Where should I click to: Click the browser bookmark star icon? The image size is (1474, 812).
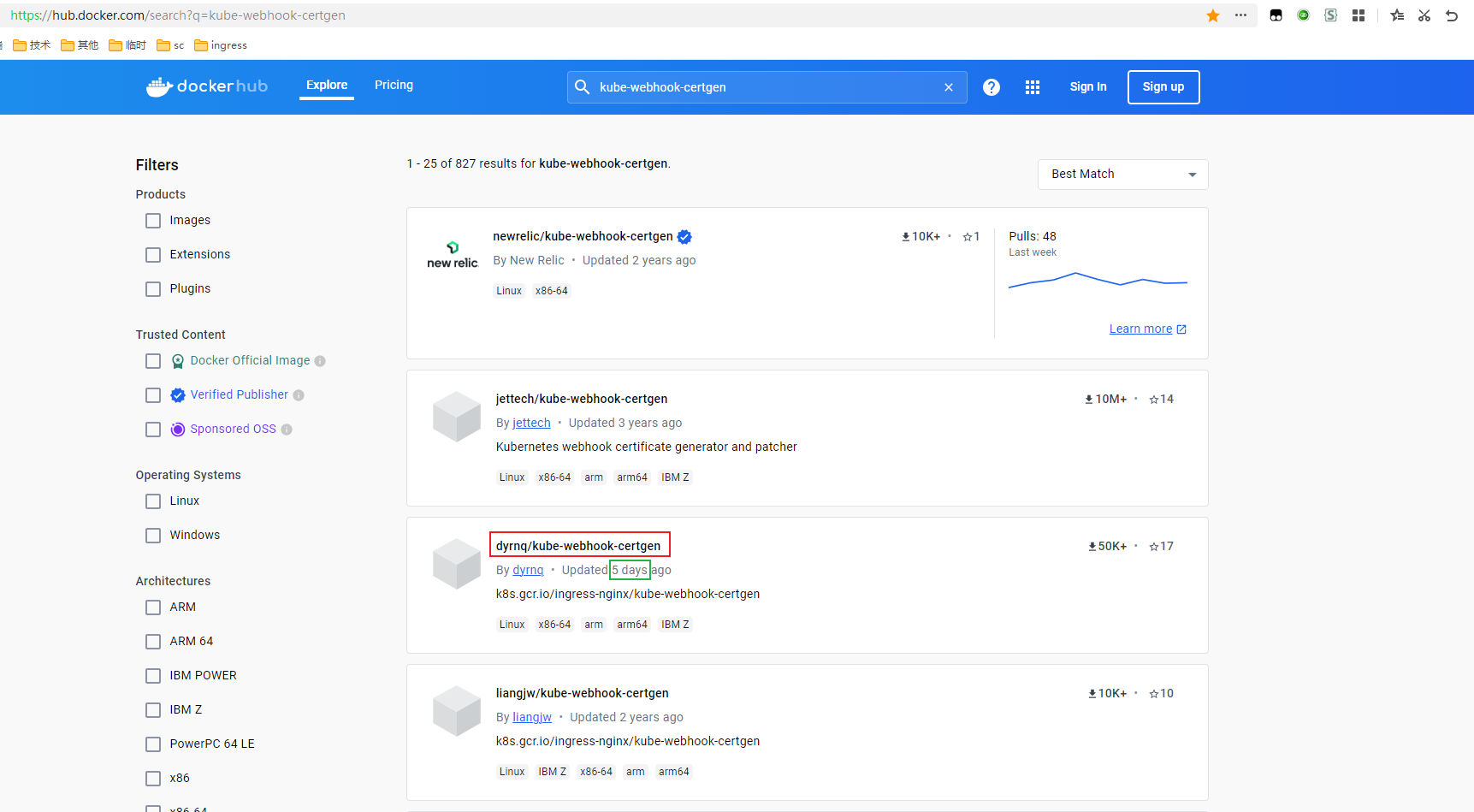click(1213, 15)
